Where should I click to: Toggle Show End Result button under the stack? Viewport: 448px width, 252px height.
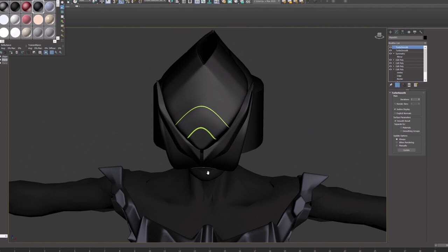pyautogui.click(x=397, y=85)
